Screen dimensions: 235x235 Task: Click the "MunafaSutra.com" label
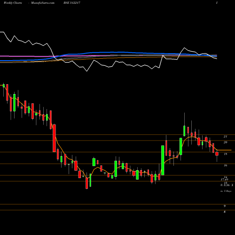tap(43, 3)
